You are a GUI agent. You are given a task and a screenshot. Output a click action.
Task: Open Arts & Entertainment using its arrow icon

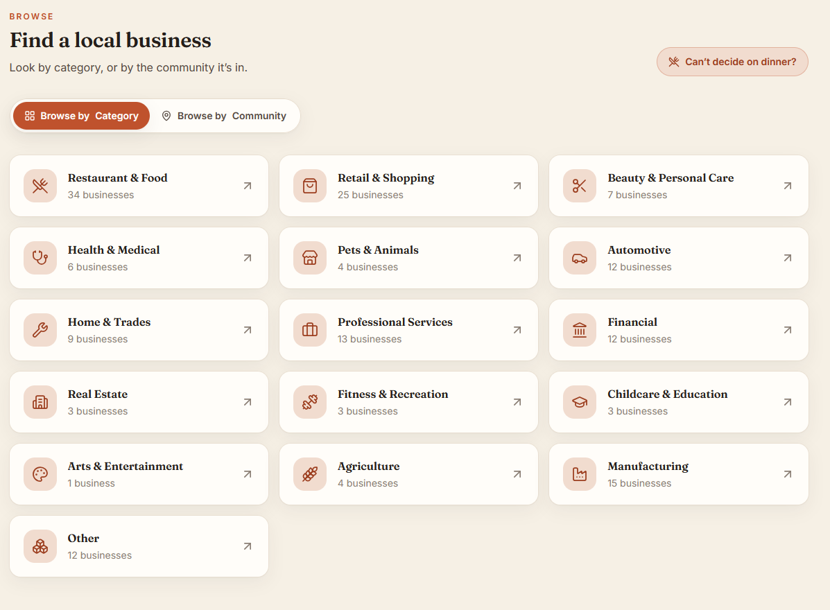248,474
